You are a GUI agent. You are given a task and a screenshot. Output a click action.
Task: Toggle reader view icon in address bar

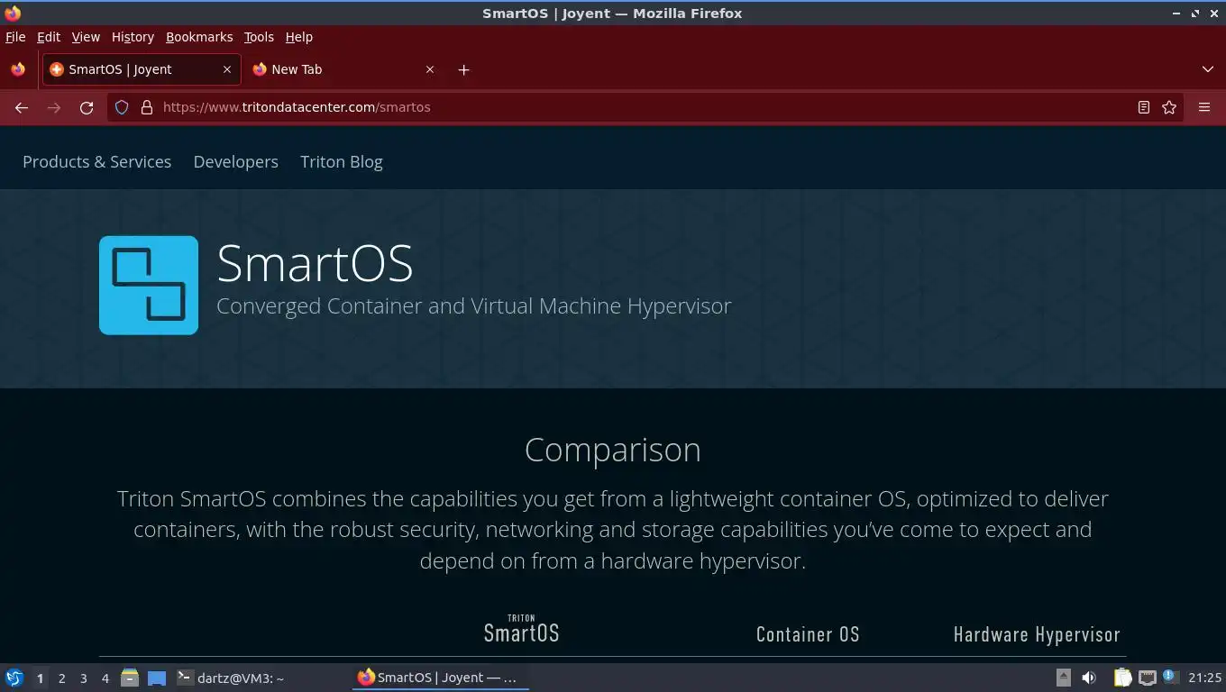(x=1144, y=107)
